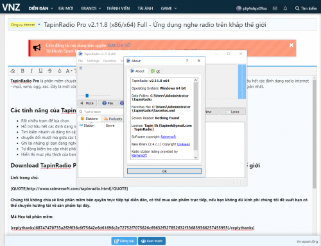Click the TapinRadio title bar app icon
The image size is (321, 246).
(x=80, y=54)
